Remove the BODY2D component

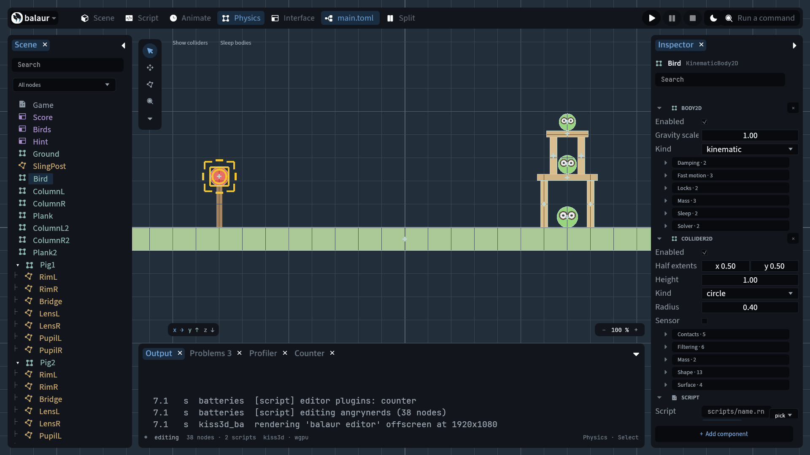(x=793, y=108)
